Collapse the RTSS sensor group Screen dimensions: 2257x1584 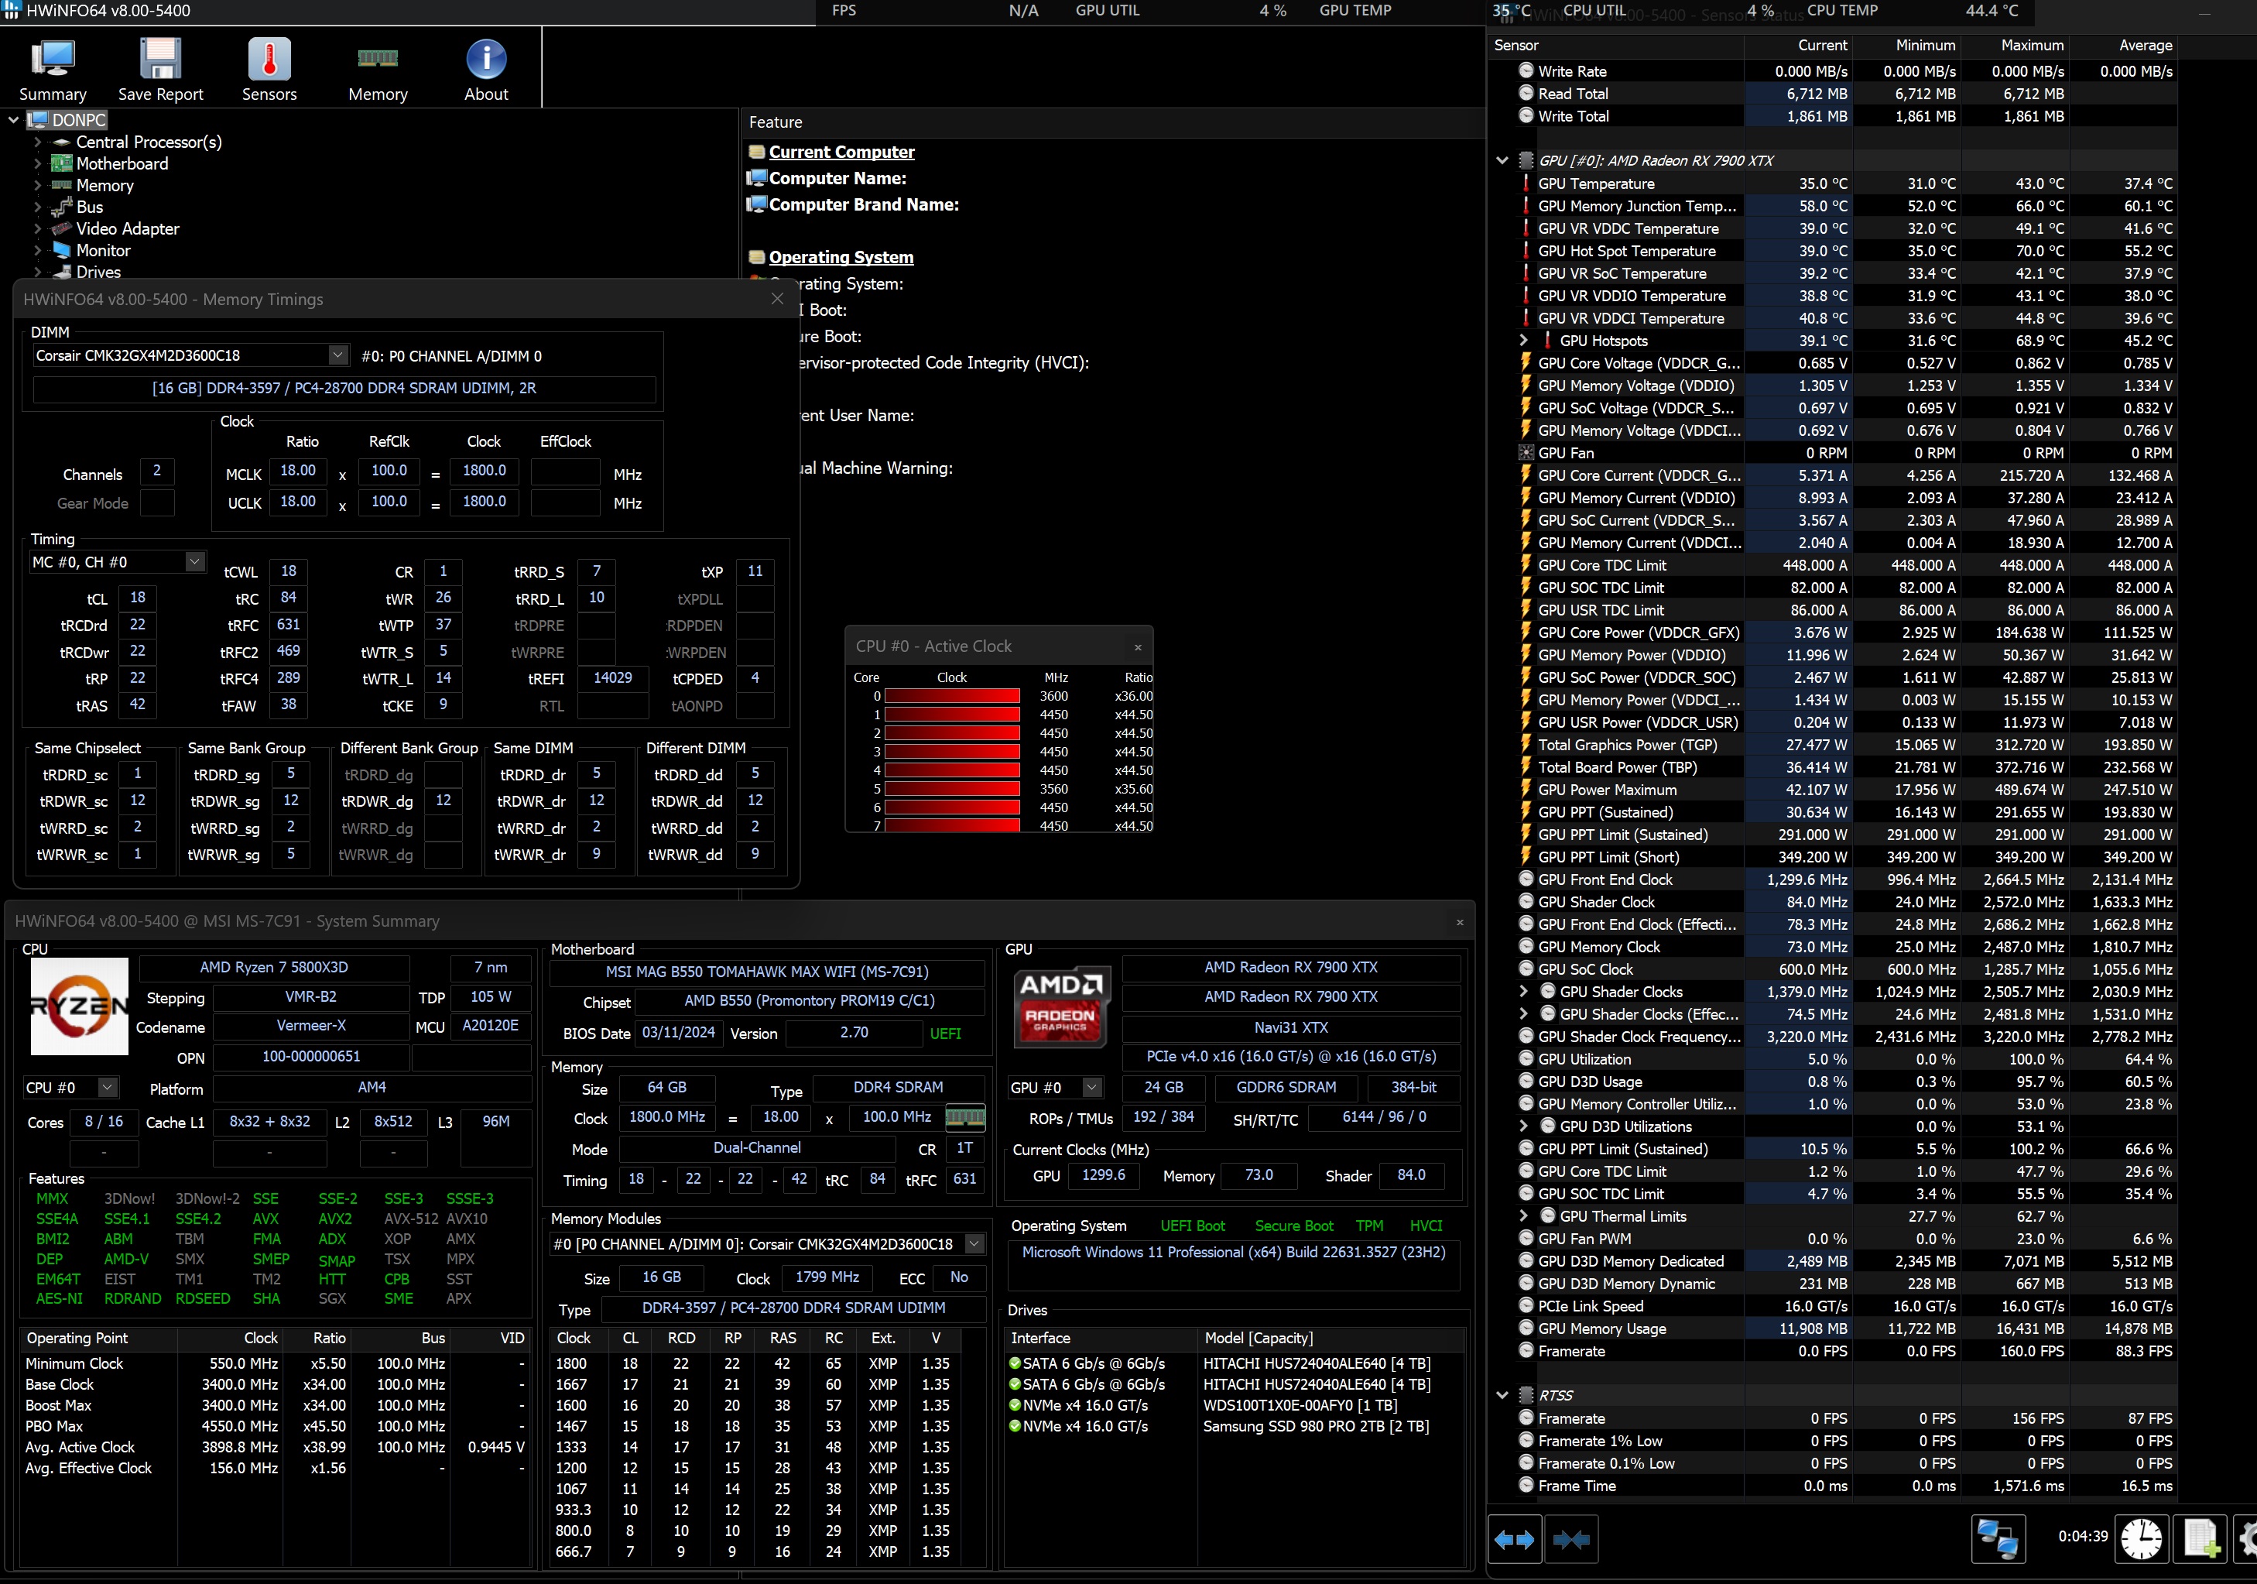pyautogui.click(x=1502, y=1395)
